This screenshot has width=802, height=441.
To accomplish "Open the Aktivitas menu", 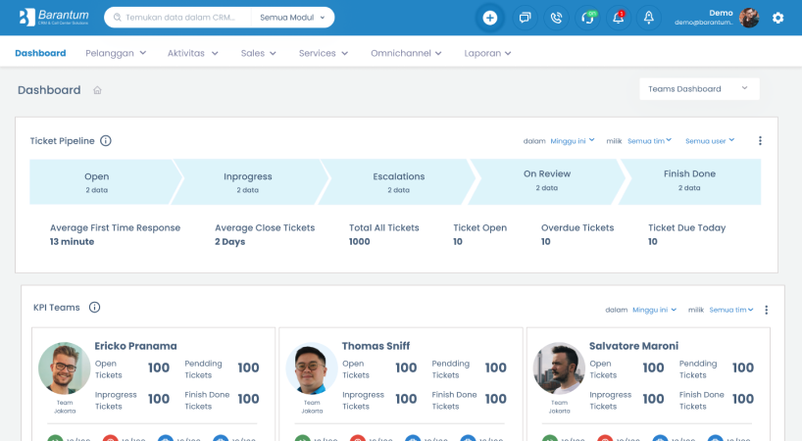I will pos(193,53).
